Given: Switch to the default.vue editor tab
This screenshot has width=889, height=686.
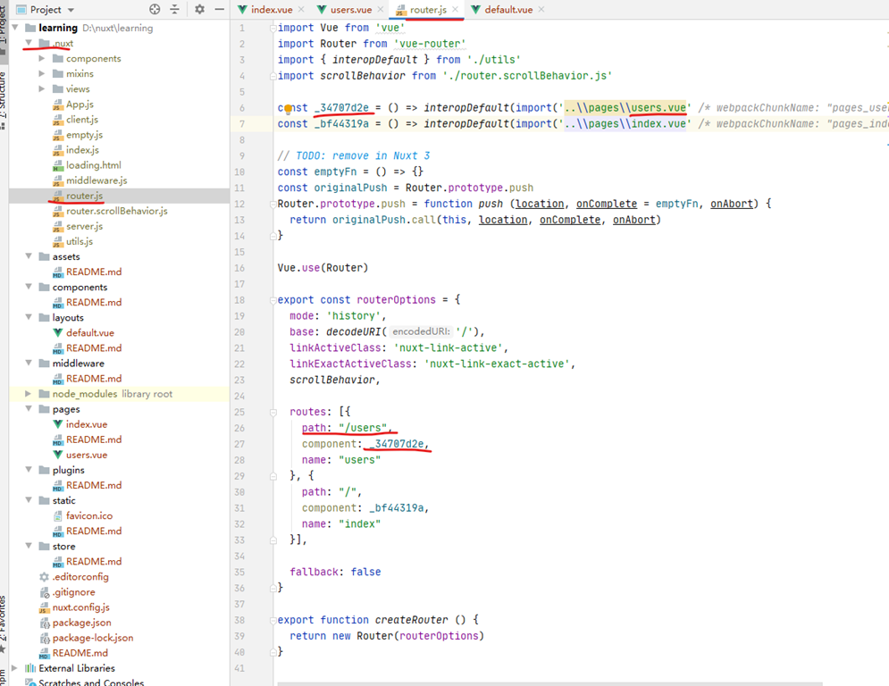Looking at the screenshot, I should tap(508, 10).
